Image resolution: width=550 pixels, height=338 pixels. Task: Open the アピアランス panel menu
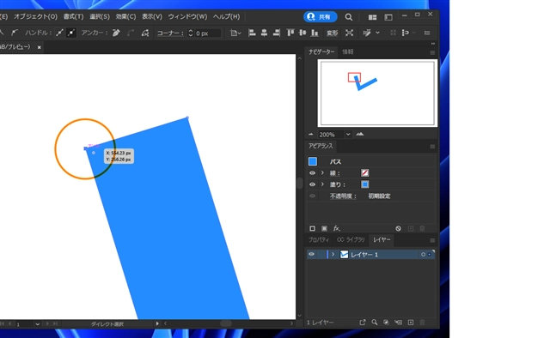click(432, 147)
